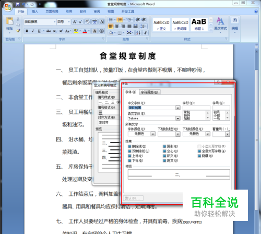Click the Grow Font button
The image size is (261, 234).
point(75,22)
